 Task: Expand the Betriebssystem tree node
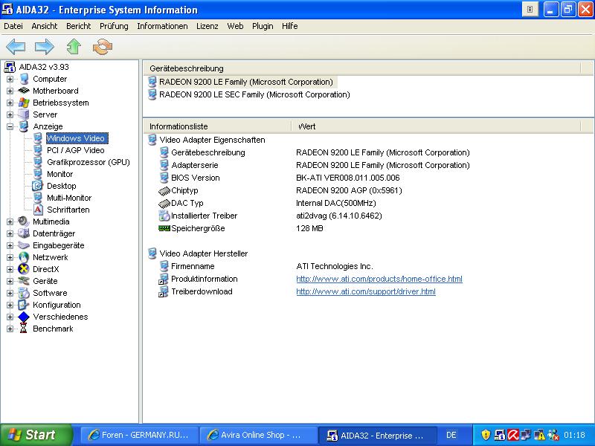click(x=10, y=103)
